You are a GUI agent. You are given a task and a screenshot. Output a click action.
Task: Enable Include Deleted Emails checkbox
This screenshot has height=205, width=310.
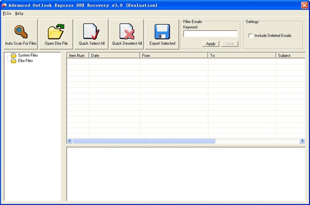(x=251, y=36)
